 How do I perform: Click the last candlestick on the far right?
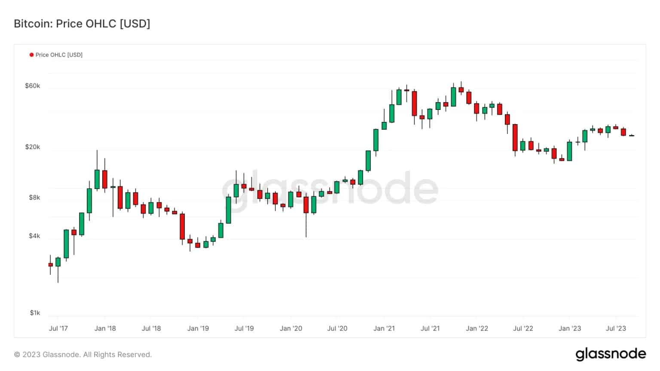(632, 136)
